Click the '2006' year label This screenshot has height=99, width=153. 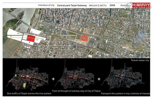(112, 5)
